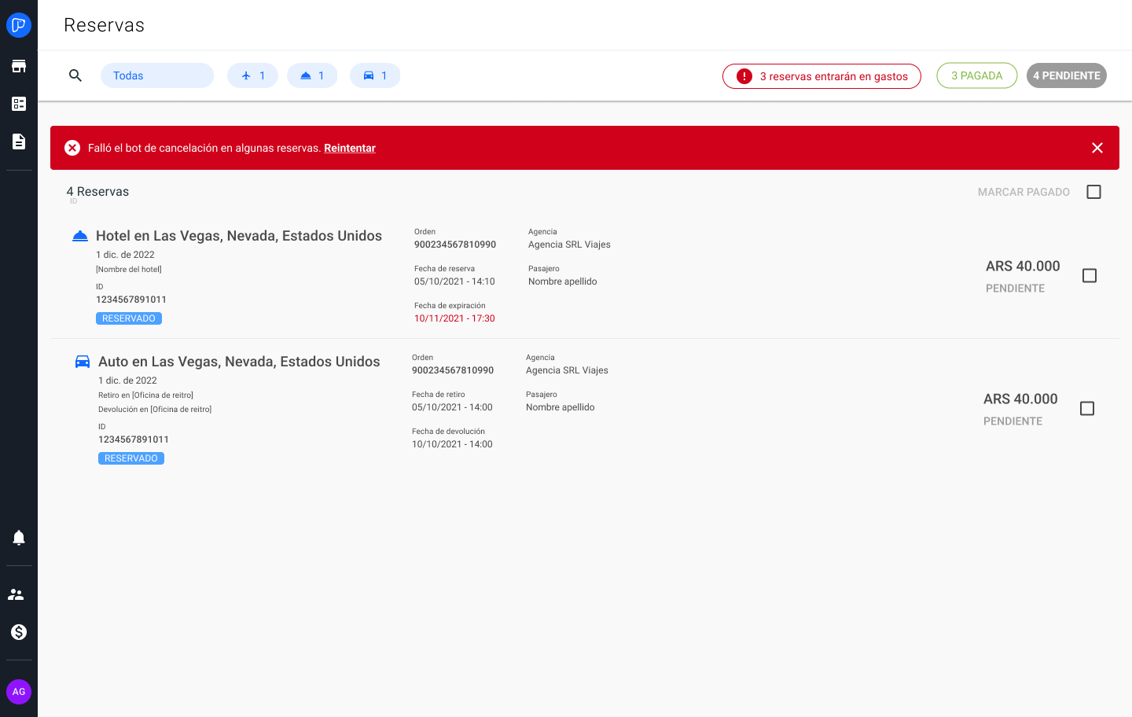Image resolution: width=1132 pixels, height=717 pixels.
Task: Expand the Auto en Las Vegas reservation
Action: click(x=238, y=361)
